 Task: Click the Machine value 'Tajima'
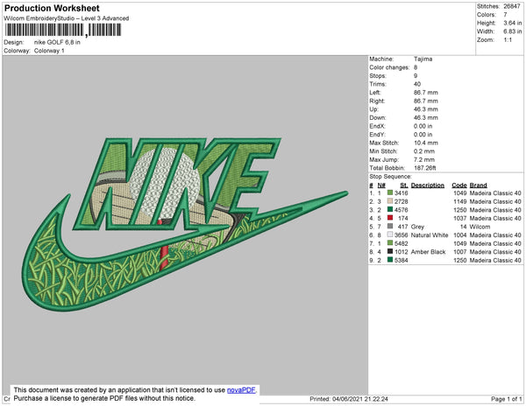point(423,59)
